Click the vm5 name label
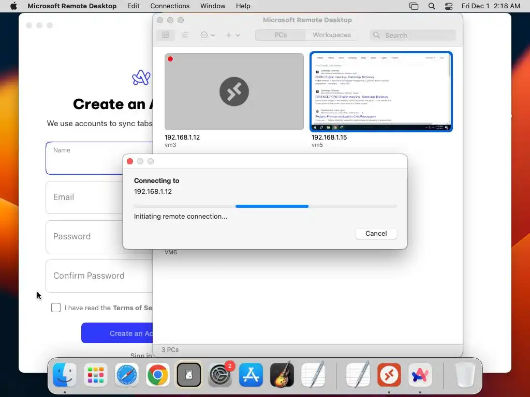The height and width of the screenshot is (397, 530). (317, 145)
